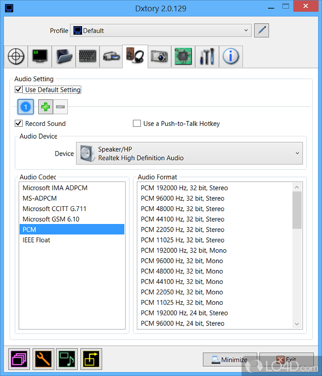This screenshot has height=376, width=322.
Task: Open the Profile dropdown
Action: 246,31
